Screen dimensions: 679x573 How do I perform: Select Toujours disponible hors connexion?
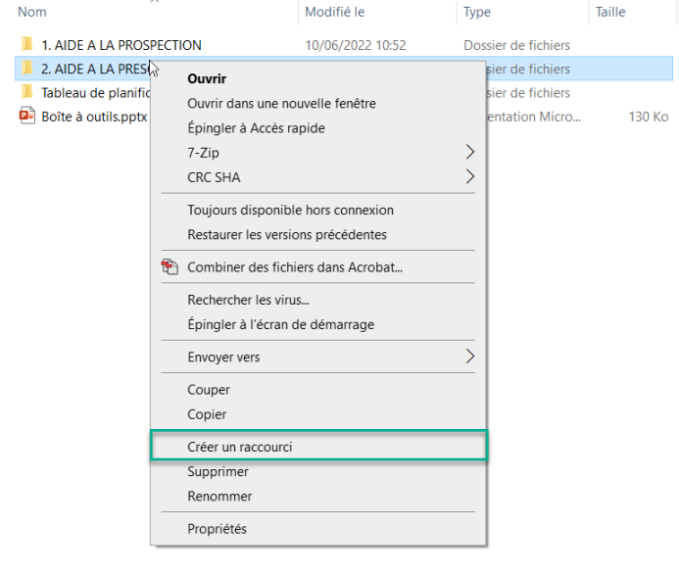point(290,210)
